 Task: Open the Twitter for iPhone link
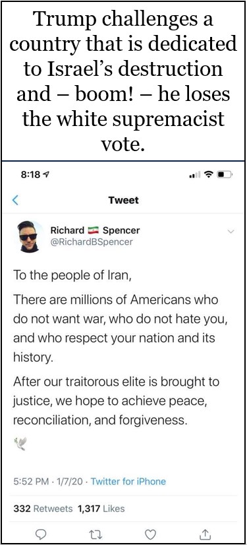pyautogui.click(x=128, y=482)
